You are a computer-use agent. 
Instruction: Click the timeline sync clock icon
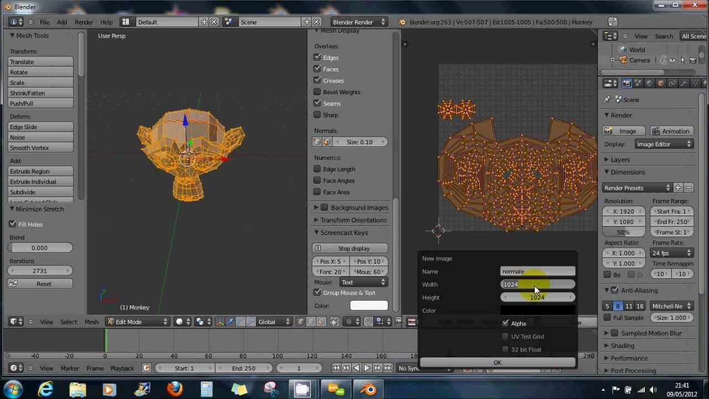(x=146, y=368)
